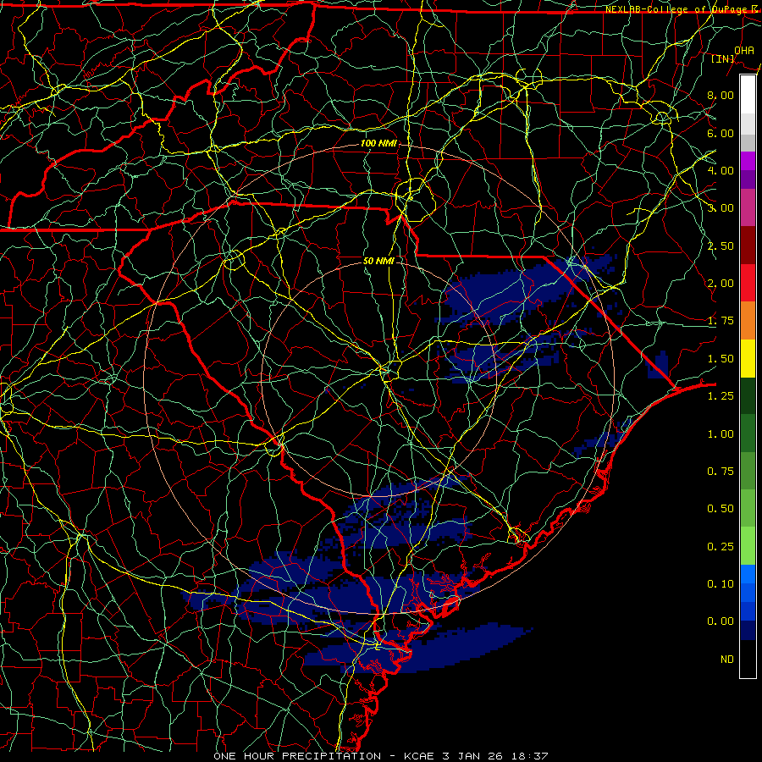Select the 0.10 legend value
762x762 pixels.
click(x=721, y=584)
